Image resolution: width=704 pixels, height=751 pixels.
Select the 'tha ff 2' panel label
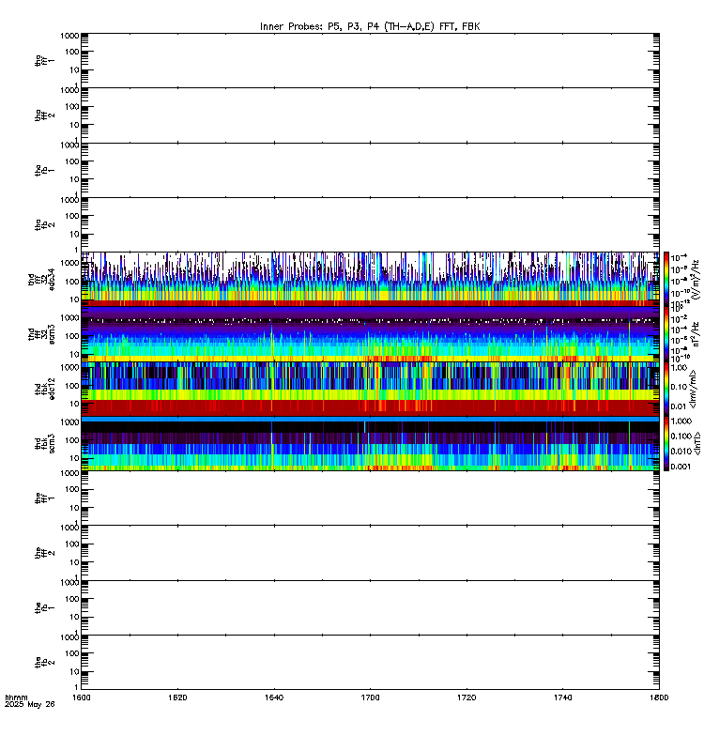tap(44, 115)
